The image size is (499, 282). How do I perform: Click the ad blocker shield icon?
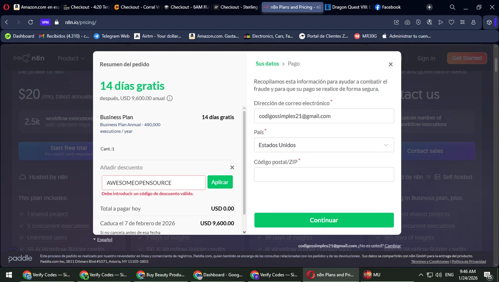(418, 22)
